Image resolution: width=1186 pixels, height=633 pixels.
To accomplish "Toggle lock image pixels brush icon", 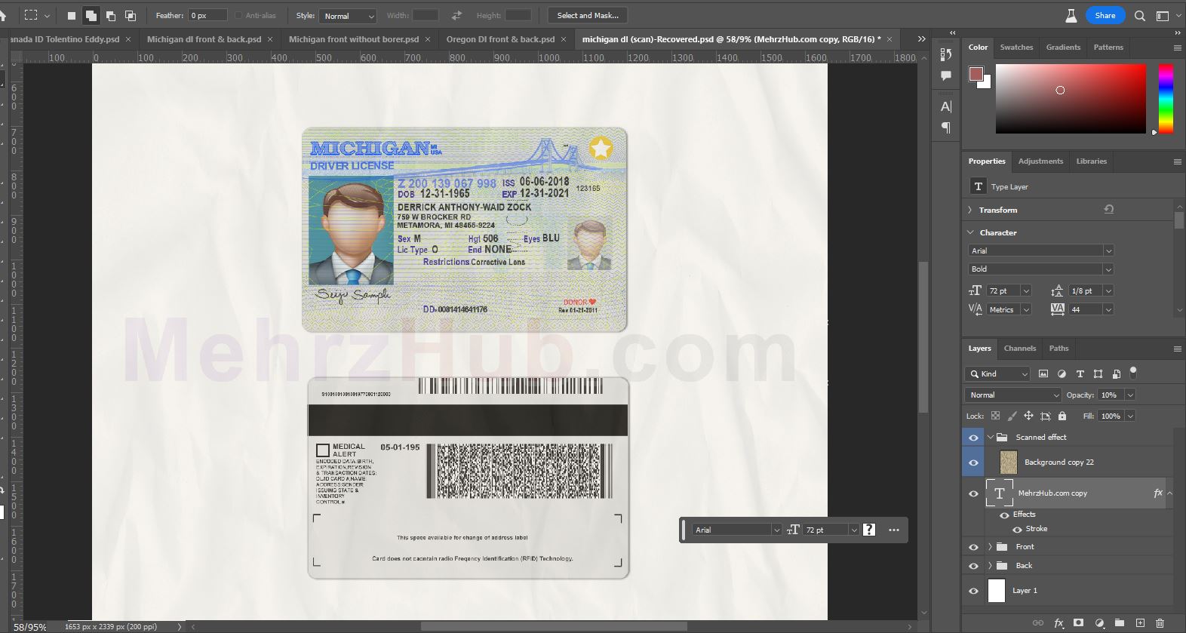I will 1012,416.
